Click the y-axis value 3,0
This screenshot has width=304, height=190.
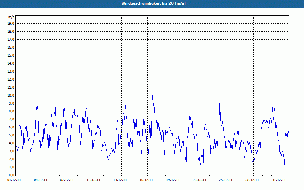(x=12, y=151)
